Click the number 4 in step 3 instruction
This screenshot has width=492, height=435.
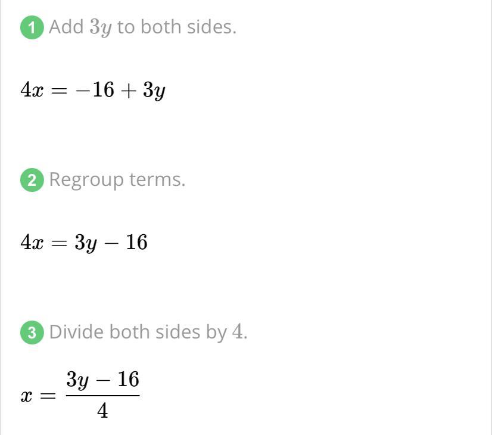click(238, 332)
